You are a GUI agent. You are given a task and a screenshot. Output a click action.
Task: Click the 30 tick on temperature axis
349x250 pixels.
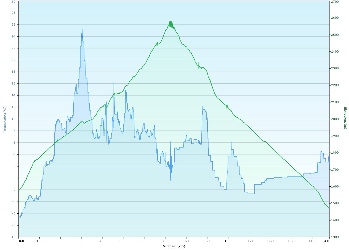point(14,1)
